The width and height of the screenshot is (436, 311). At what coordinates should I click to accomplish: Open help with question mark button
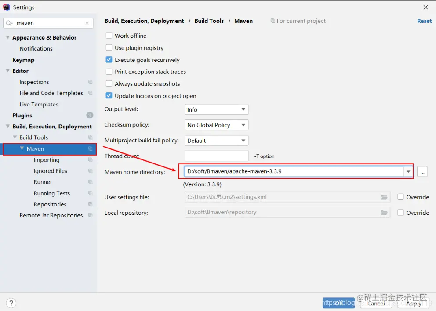(x=11, y=303)
